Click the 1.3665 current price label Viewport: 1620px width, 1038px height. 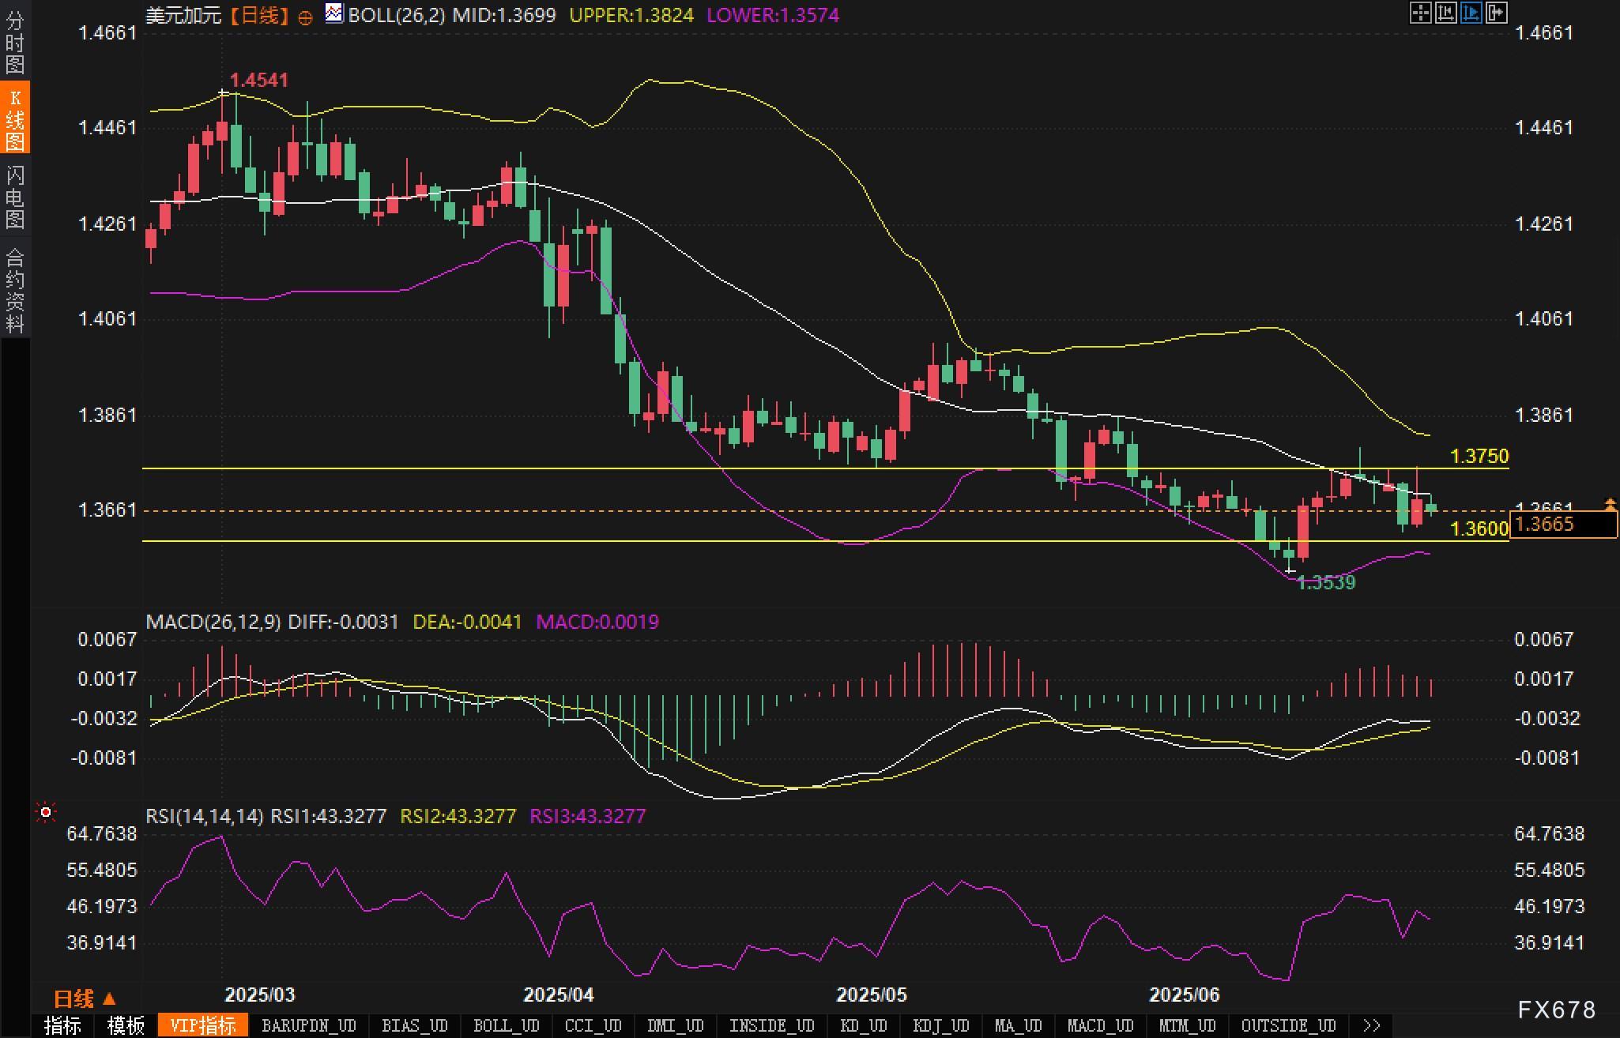(1562, 525)
